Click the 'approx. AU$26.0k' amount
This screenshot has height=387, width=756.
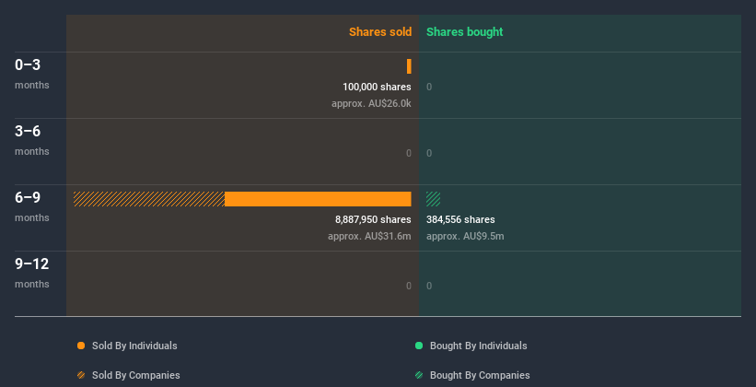(371, 104)
